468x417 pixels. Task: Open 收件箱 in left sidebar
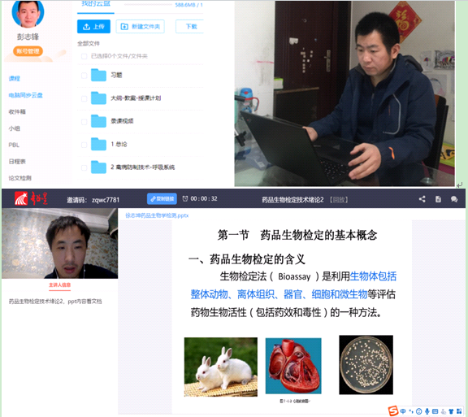click(17, 111)
